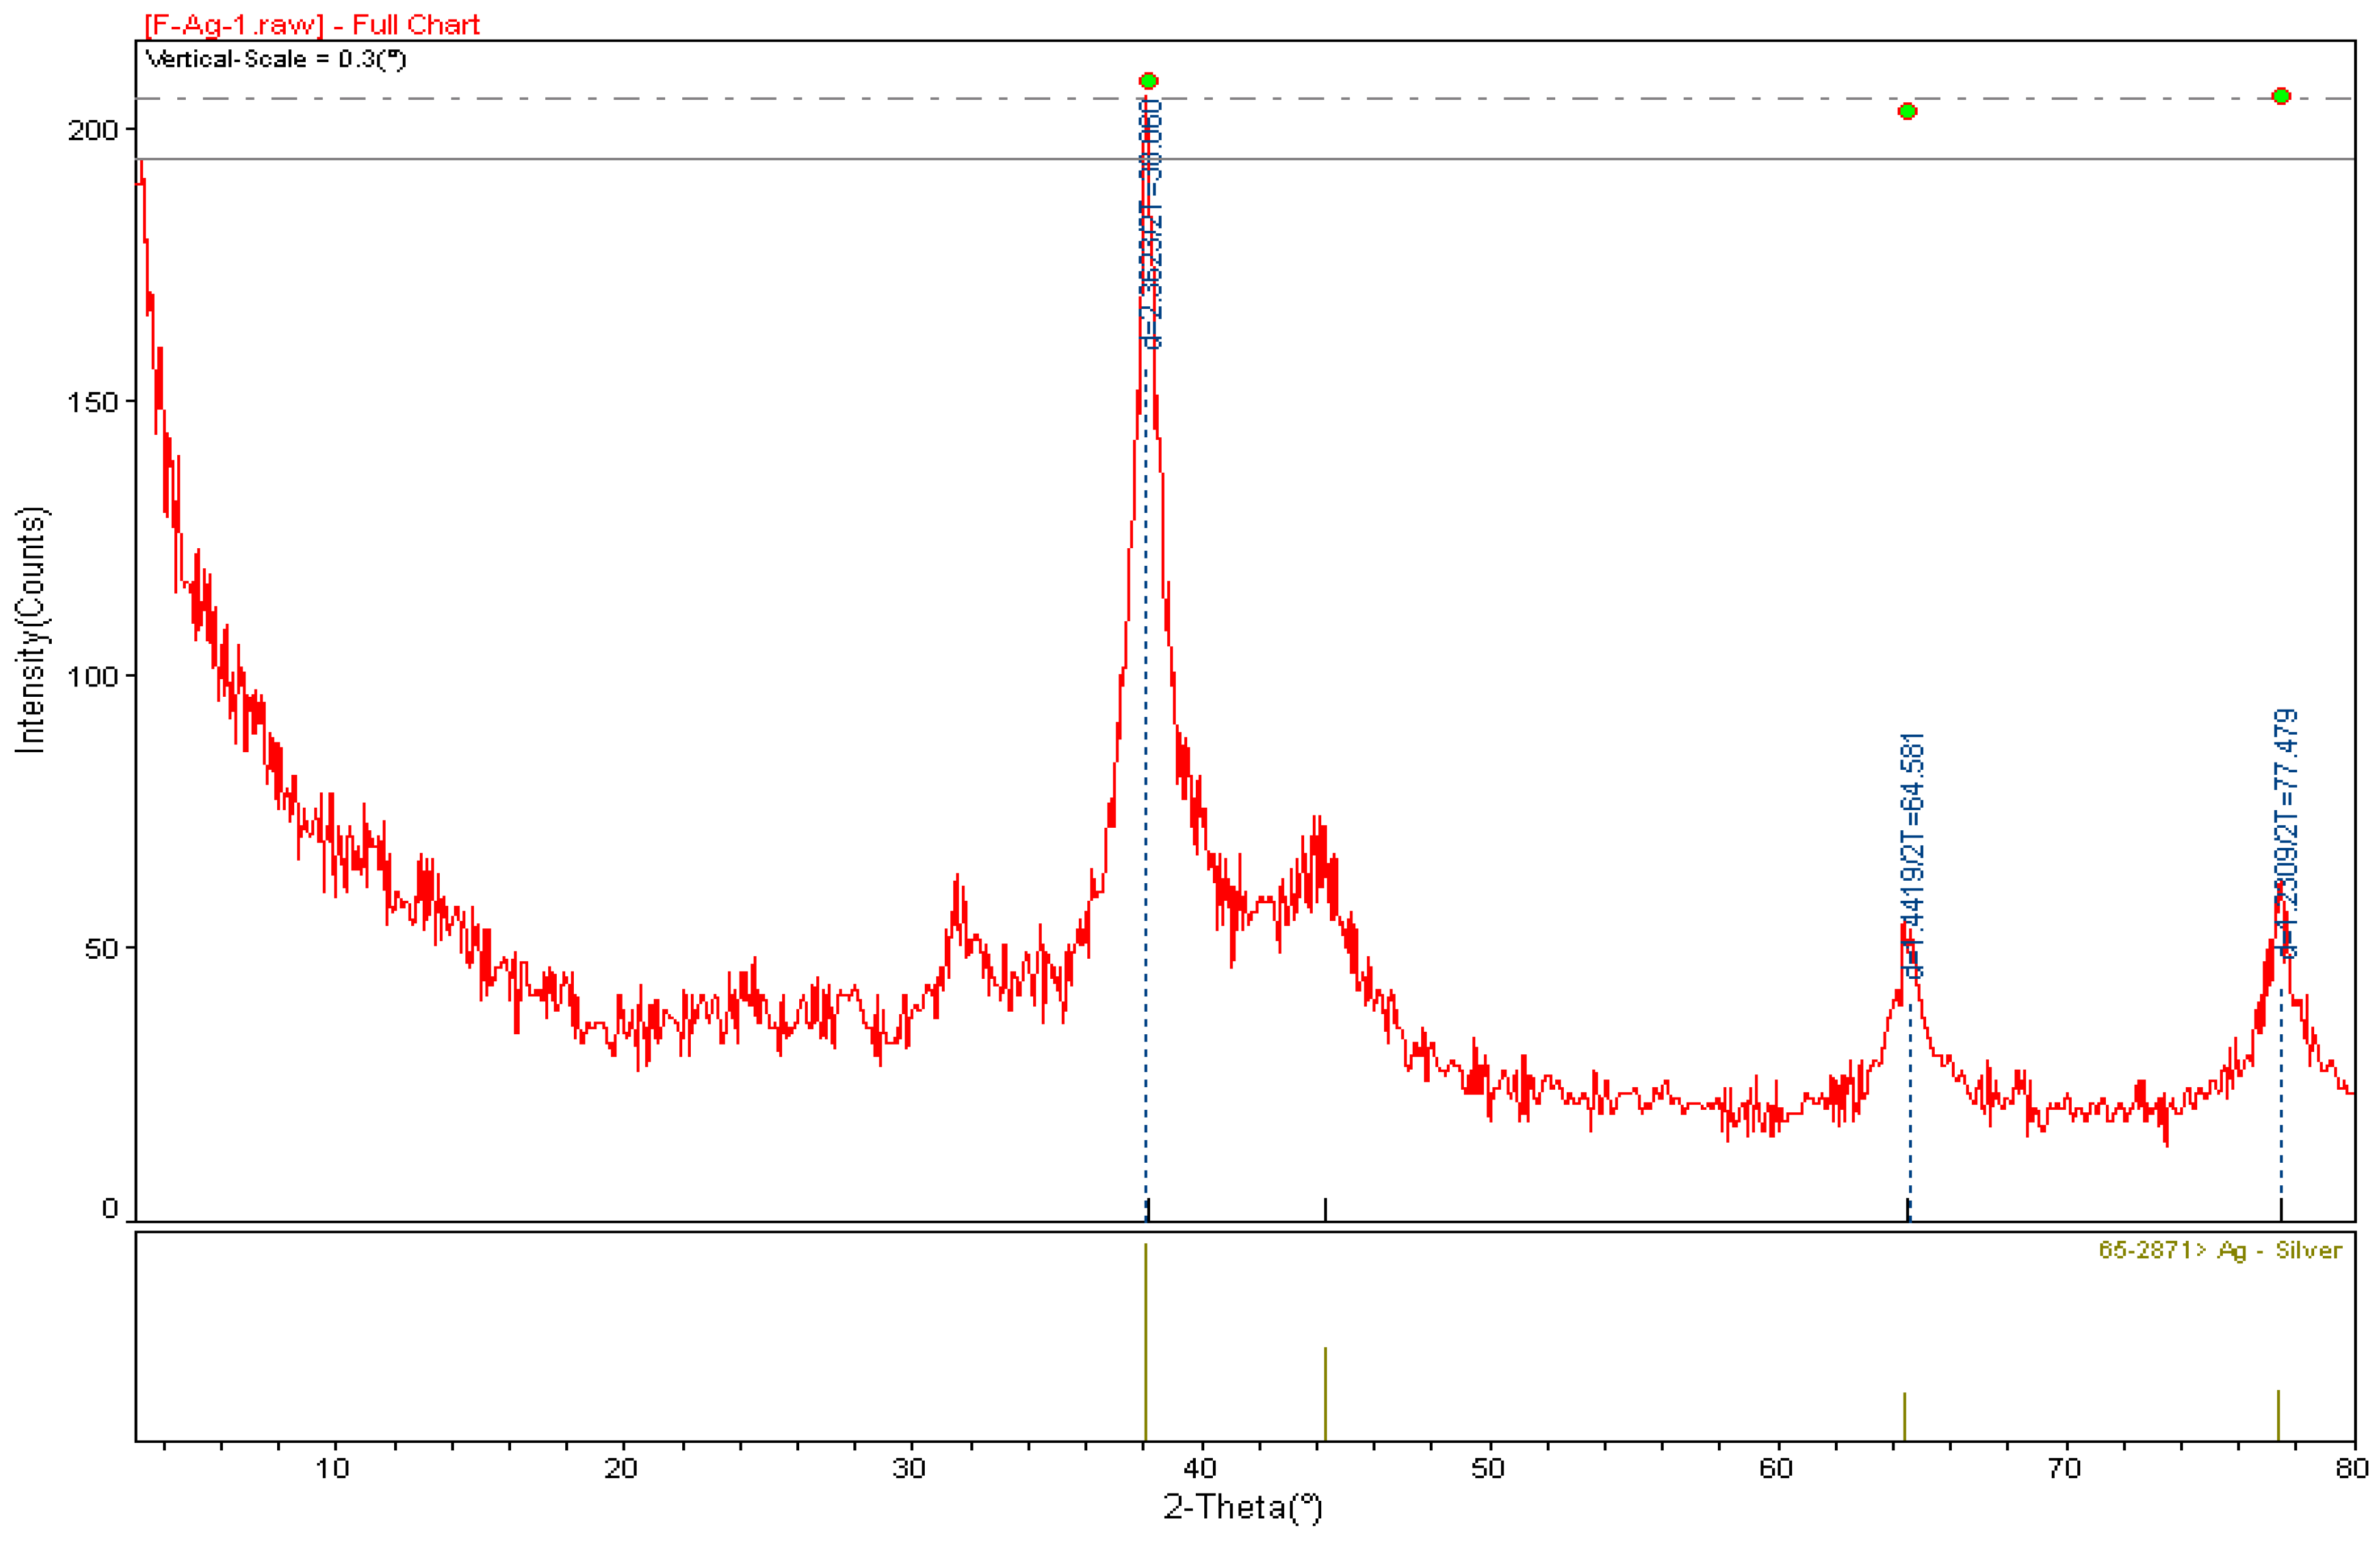
Task: Click the peak label ending in "2T=77.479"
Action: (x=2287, y=833)
